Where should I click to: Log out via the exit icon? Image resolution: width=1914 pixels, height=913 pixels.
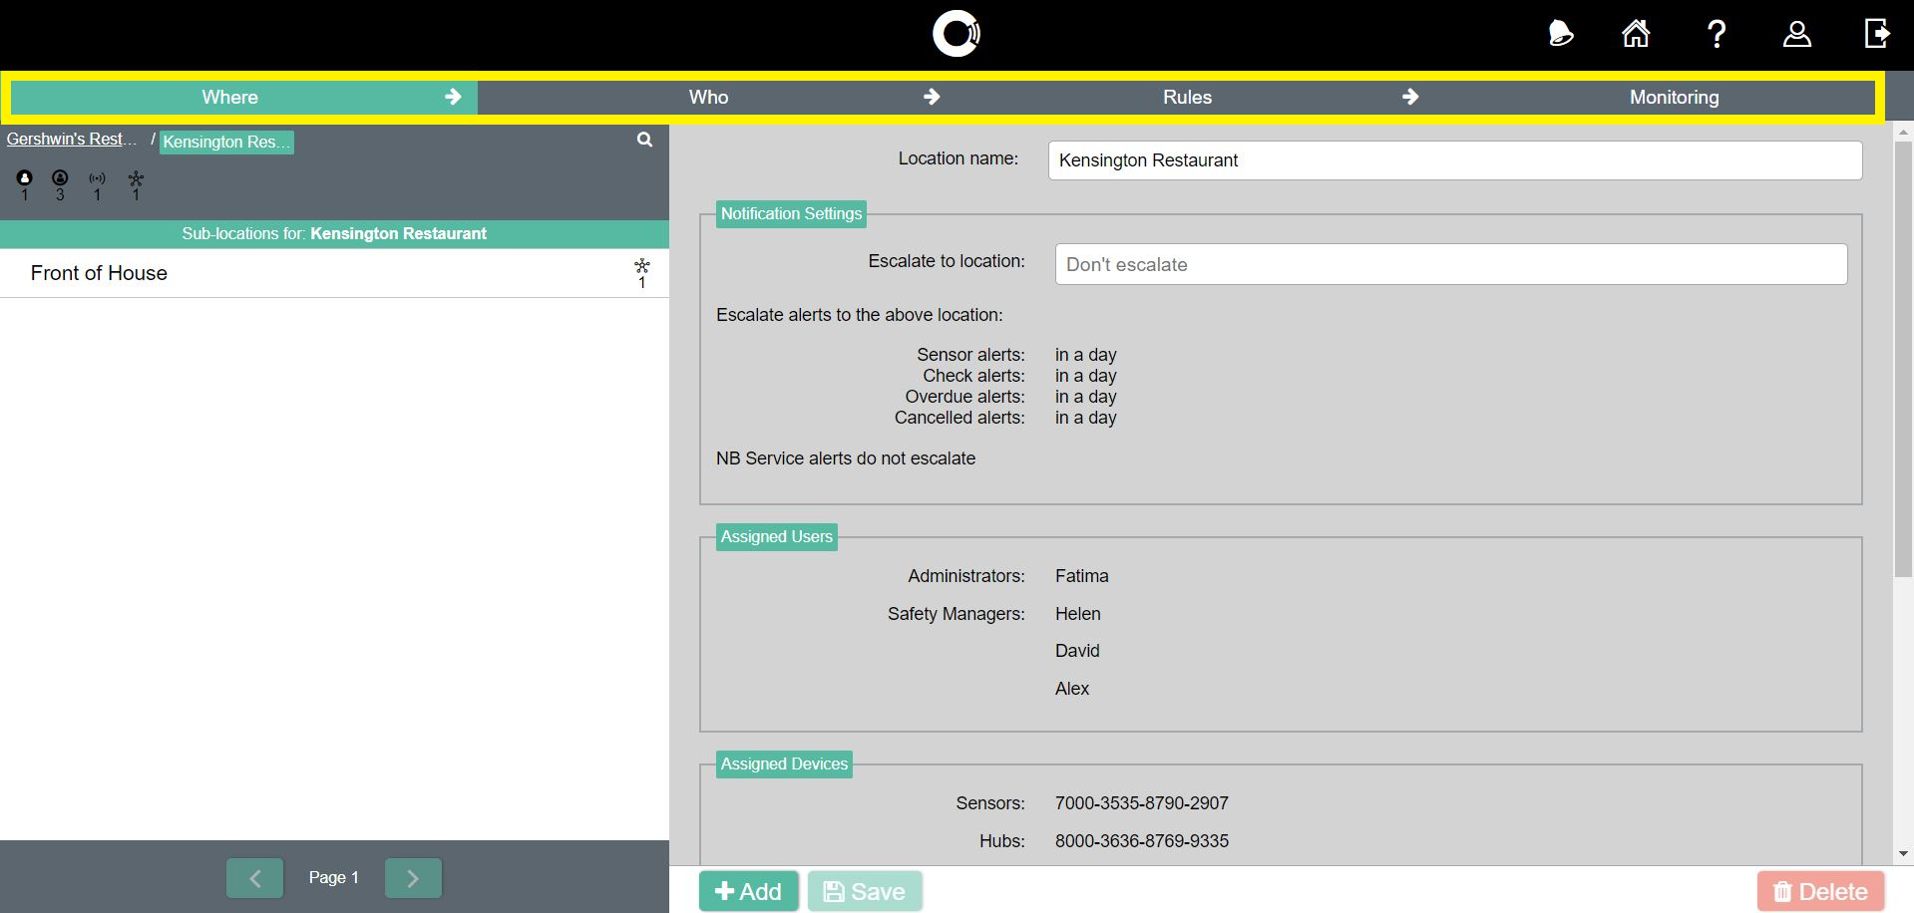coord(1877,33)
